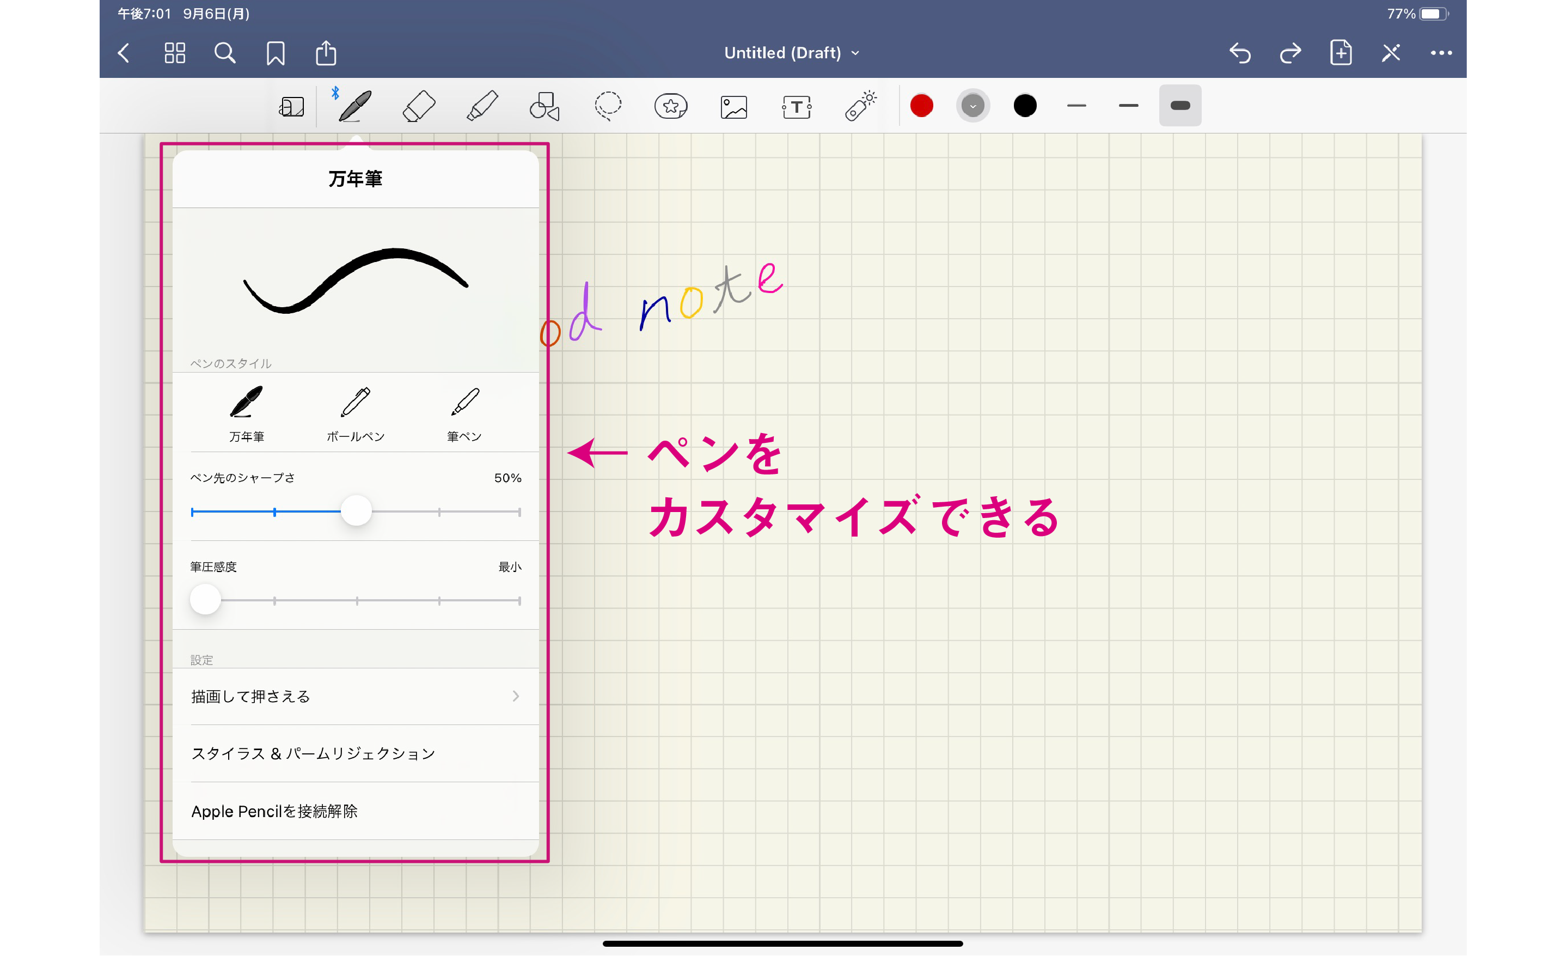Tap Apple Pencilを接続解除
The height and width of the screenshot is (956, 1566).
355,812
